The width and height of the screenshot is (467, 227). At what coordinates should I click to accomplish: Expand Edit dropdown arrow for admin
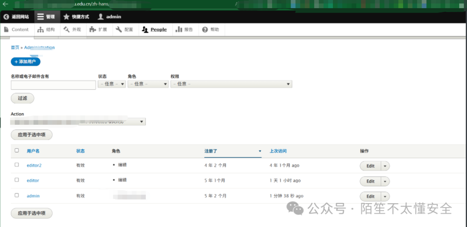point(385,196)
